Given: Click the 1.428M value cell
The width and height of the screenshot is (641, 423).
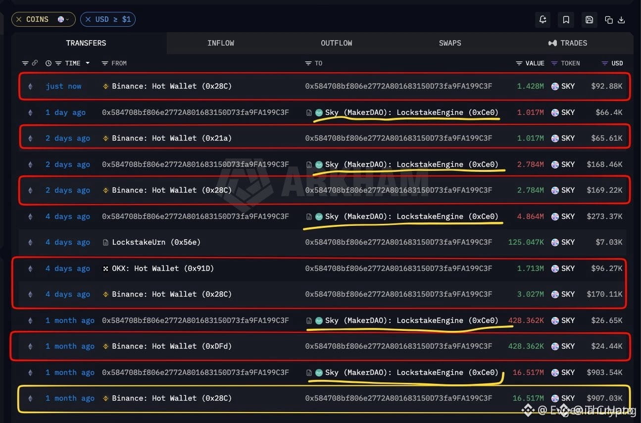Looking at the screenshot, I should click(x=530, y=86).
